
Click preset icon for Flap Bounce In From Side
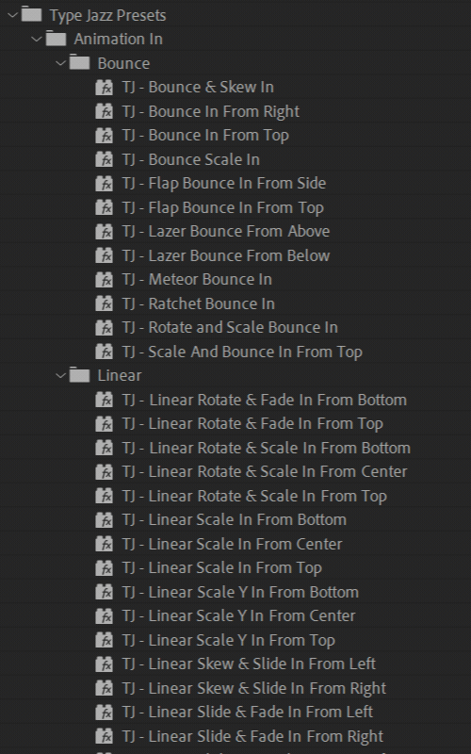click(x=105, y=183)
